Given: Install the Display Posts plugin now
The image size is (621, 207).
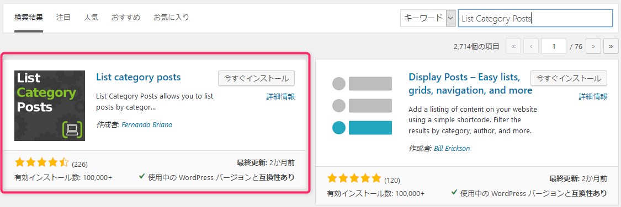Looking at the screenshot, I should click(569, 78).
